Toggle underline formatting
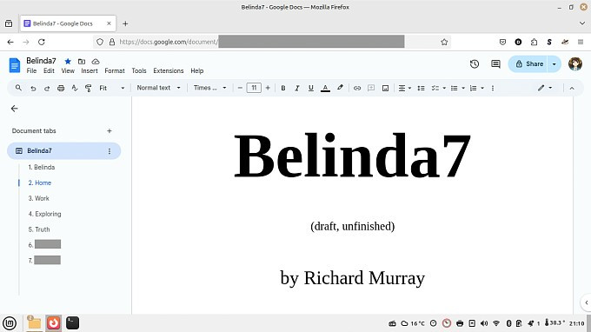 [310, 88]
